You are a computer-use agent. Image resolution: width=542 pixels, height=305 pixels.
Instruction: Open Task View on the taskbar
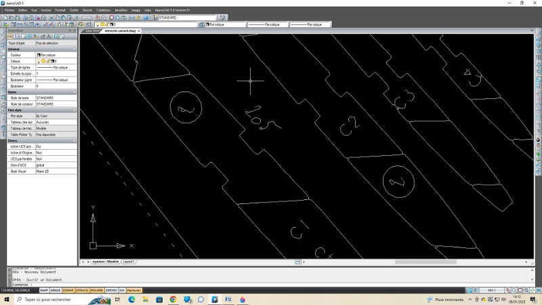[x=117, y=300]
